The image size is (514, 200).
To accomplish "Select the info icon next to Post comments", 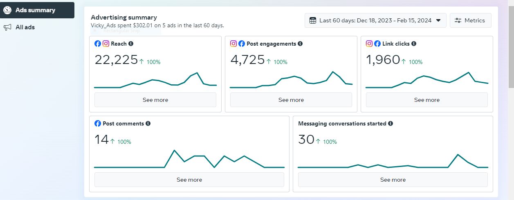I will coord(148,123).
